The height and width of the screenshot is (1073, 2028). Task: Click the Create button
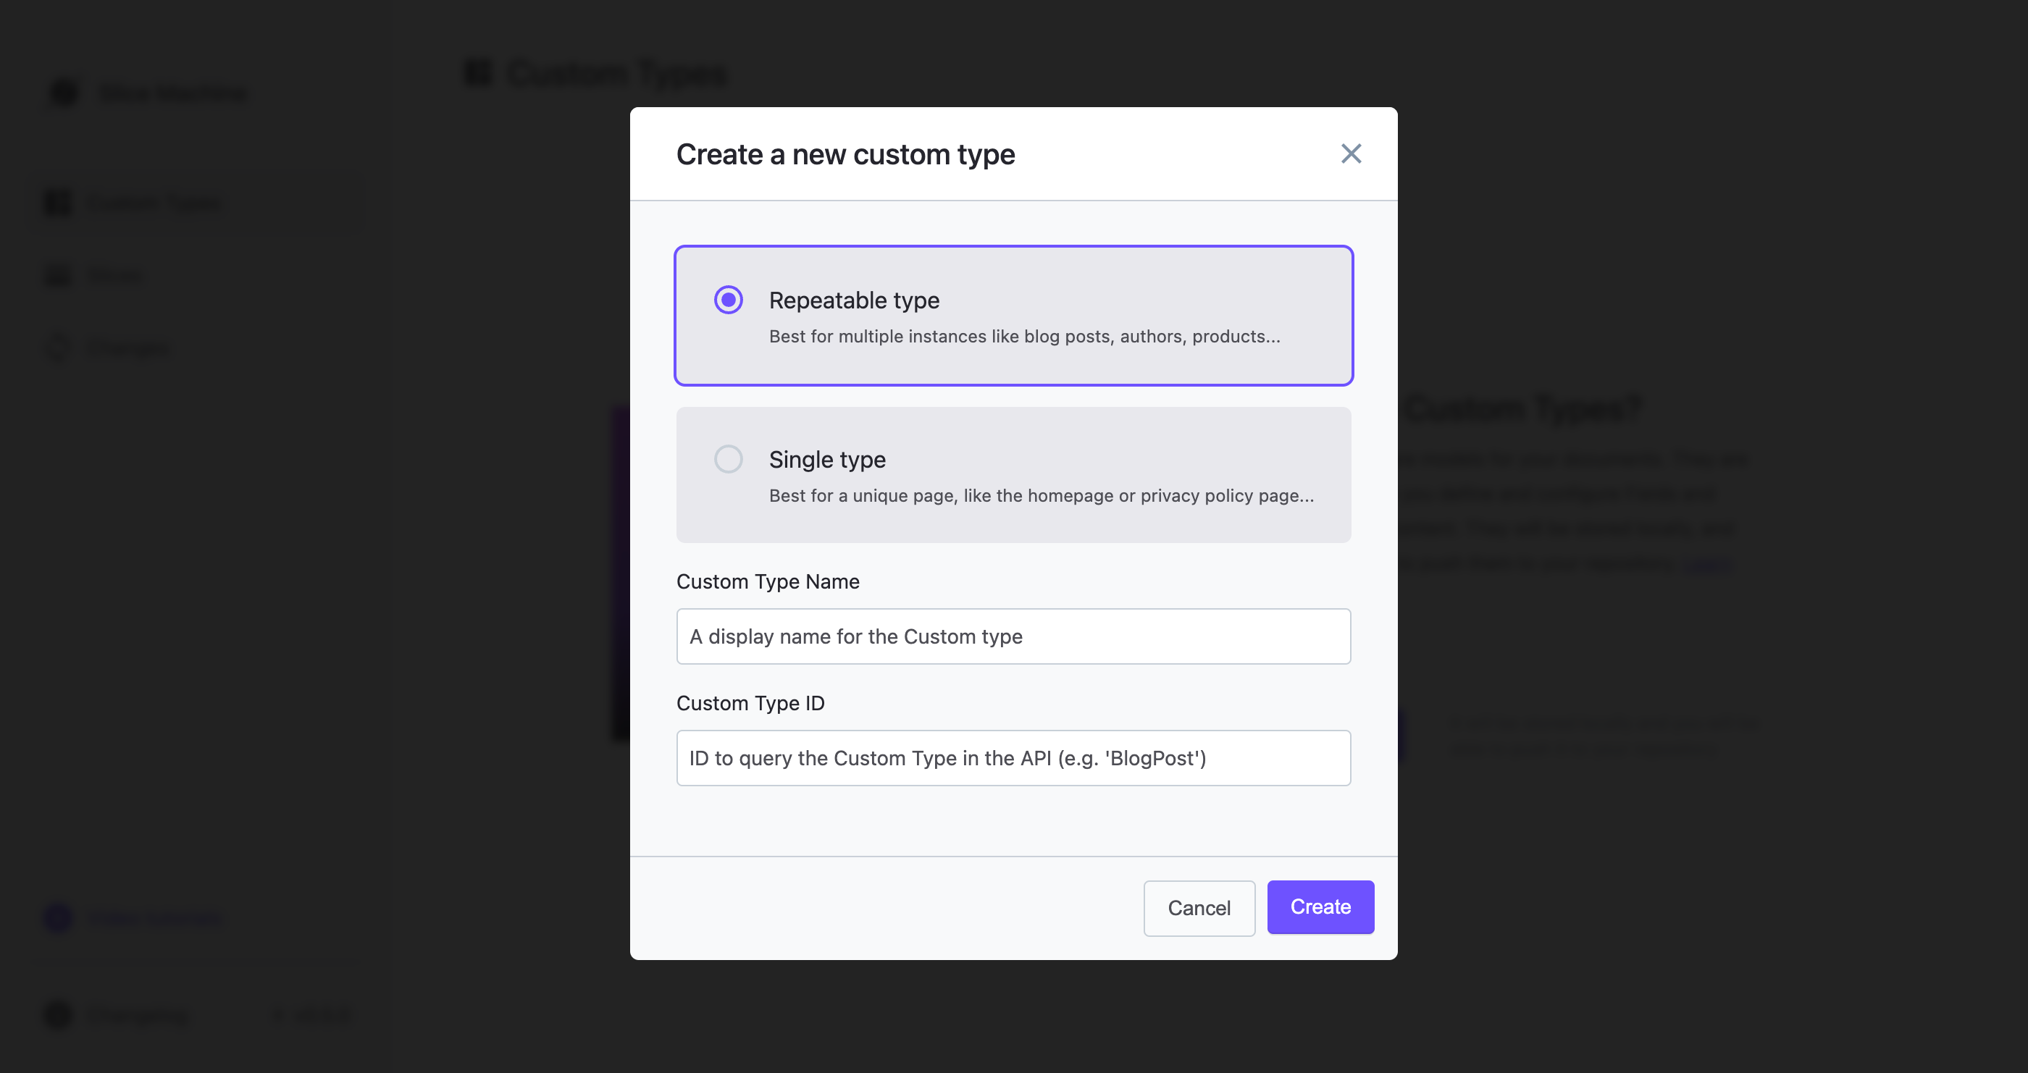(1320, 907)
